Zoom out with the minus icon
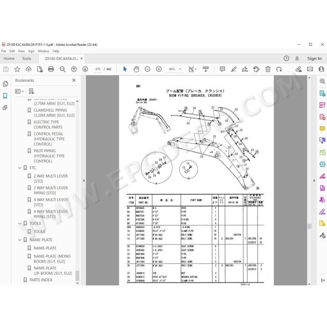 (148, 69)
